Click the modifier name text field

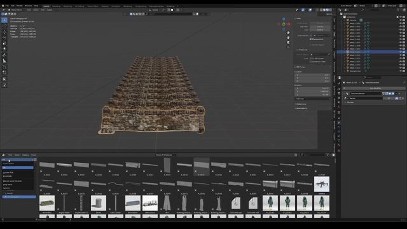[x=366, y=94]
